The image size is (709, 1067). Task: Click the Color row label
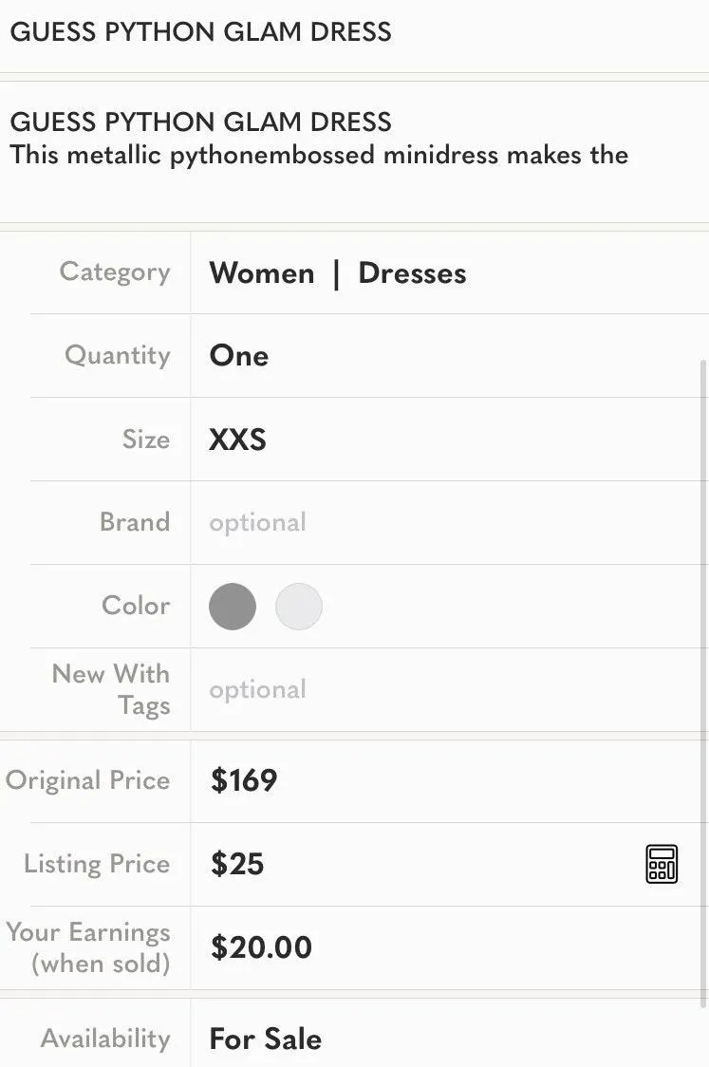point(135,606)
